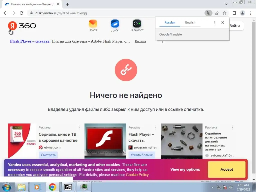This screenshot has width=256, height=192.
Task: Expand the tab search chevron
Action: (x=226, y=4)
